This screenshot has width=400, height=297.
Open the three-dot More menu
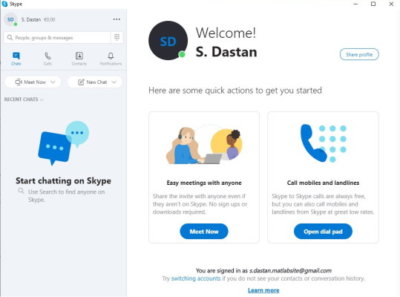pos(117,19)
